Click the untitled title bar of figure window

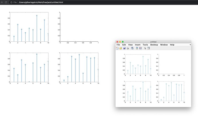pos(153,42)
